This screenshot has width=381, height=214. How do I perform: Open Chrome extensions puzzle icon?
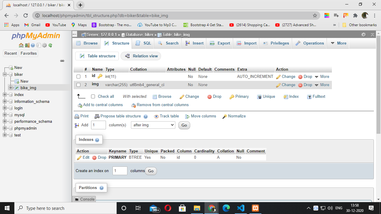[x=355, y=15]
